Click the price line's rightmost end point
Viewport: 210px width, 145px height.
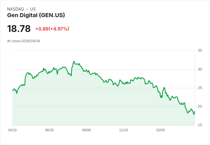tap(195, 112)
